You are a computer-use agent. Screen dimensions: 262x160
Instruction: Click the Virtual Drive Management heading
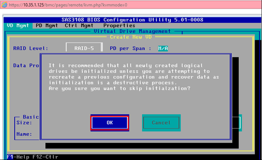tap(132, 31)
